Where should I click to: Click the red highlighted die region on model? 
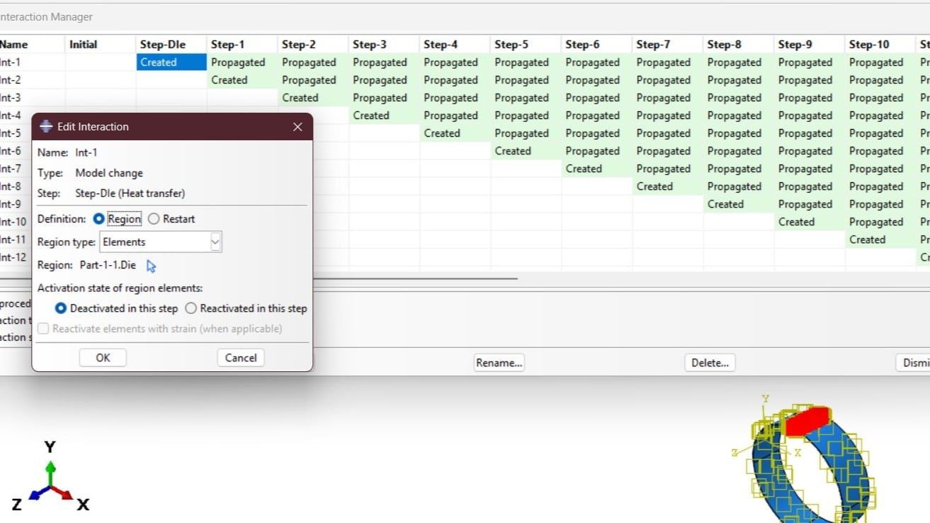807,420
